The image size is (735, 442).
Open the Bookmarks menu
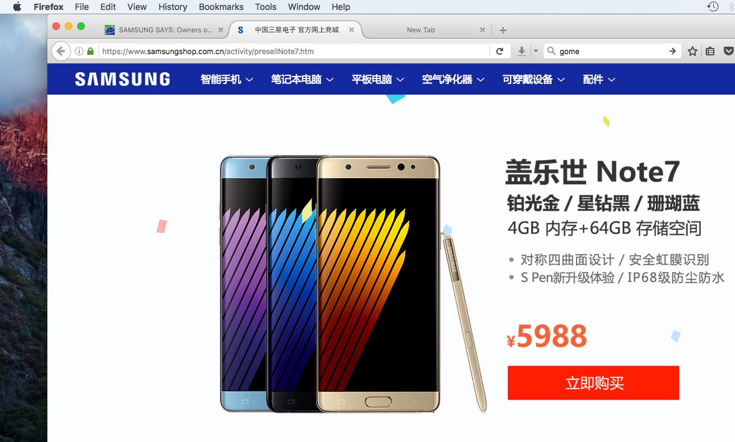[221, 7]
